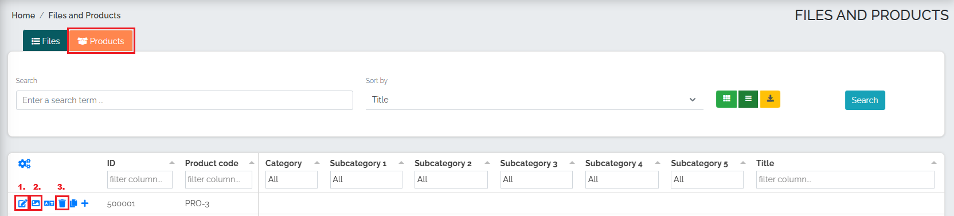Open the Subcategory 5 filter dropdown

coord(707,179)
